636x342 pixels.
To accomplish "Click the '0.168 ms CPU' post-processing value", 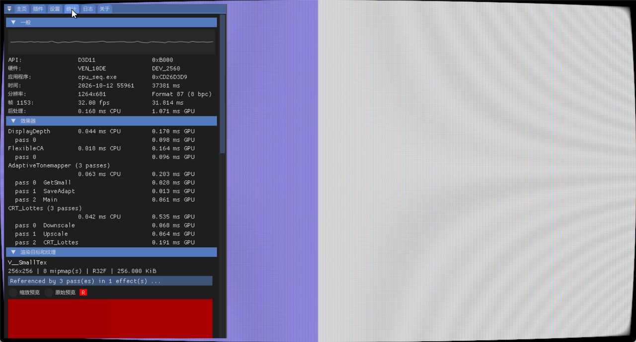I will 99,111.
